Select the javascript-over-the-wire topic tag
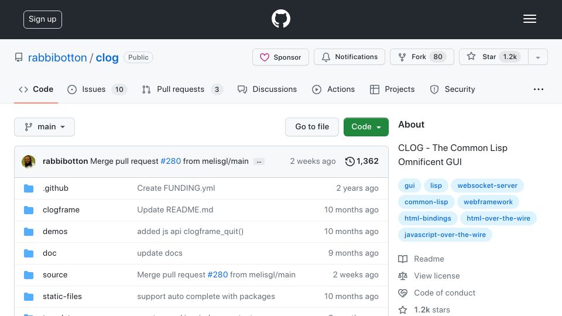The width and height of the screenshot is (562, 316). coord(445,235)
